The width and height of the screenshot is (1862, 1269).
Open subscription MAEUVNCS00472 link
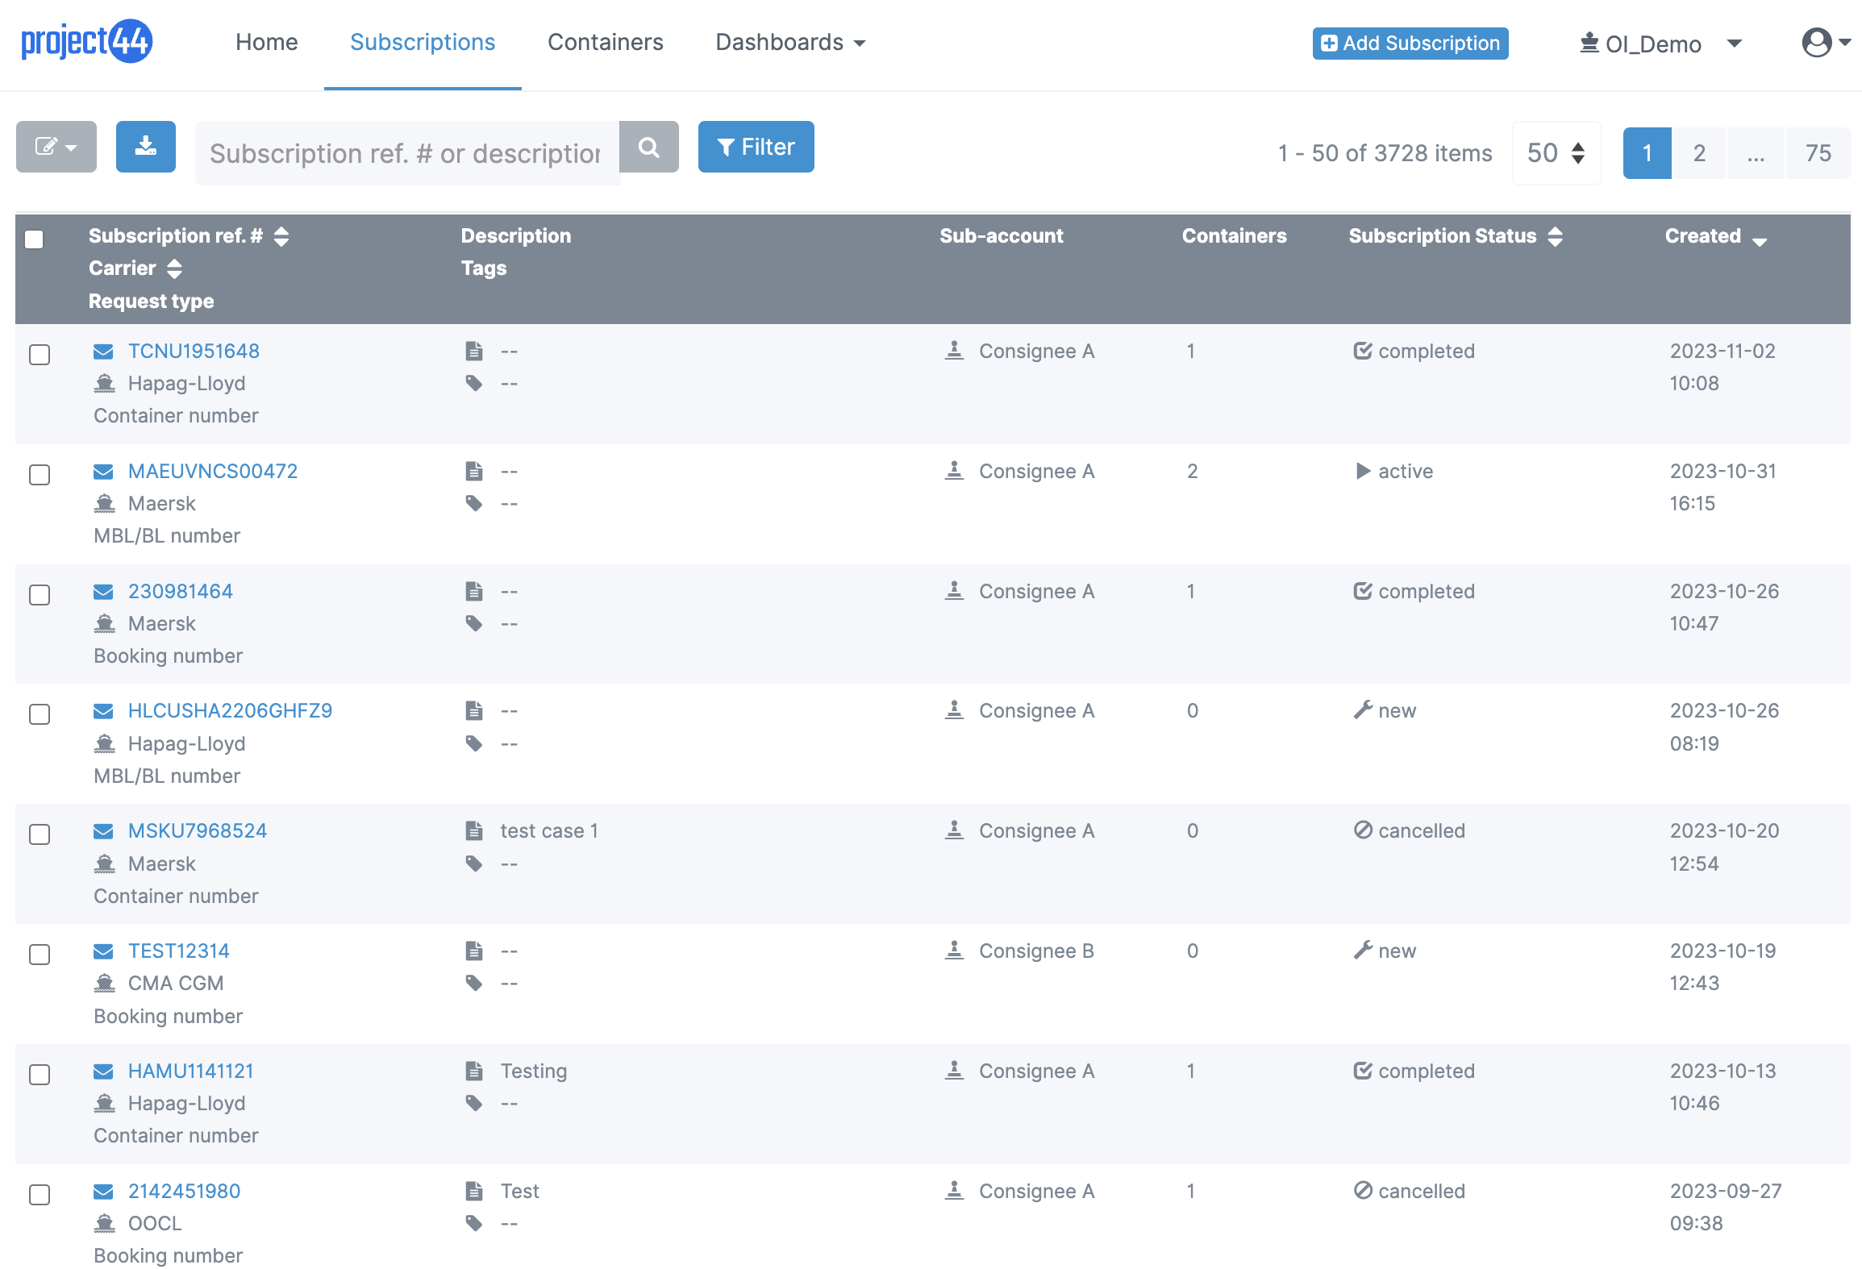click(x=213, y=472)
